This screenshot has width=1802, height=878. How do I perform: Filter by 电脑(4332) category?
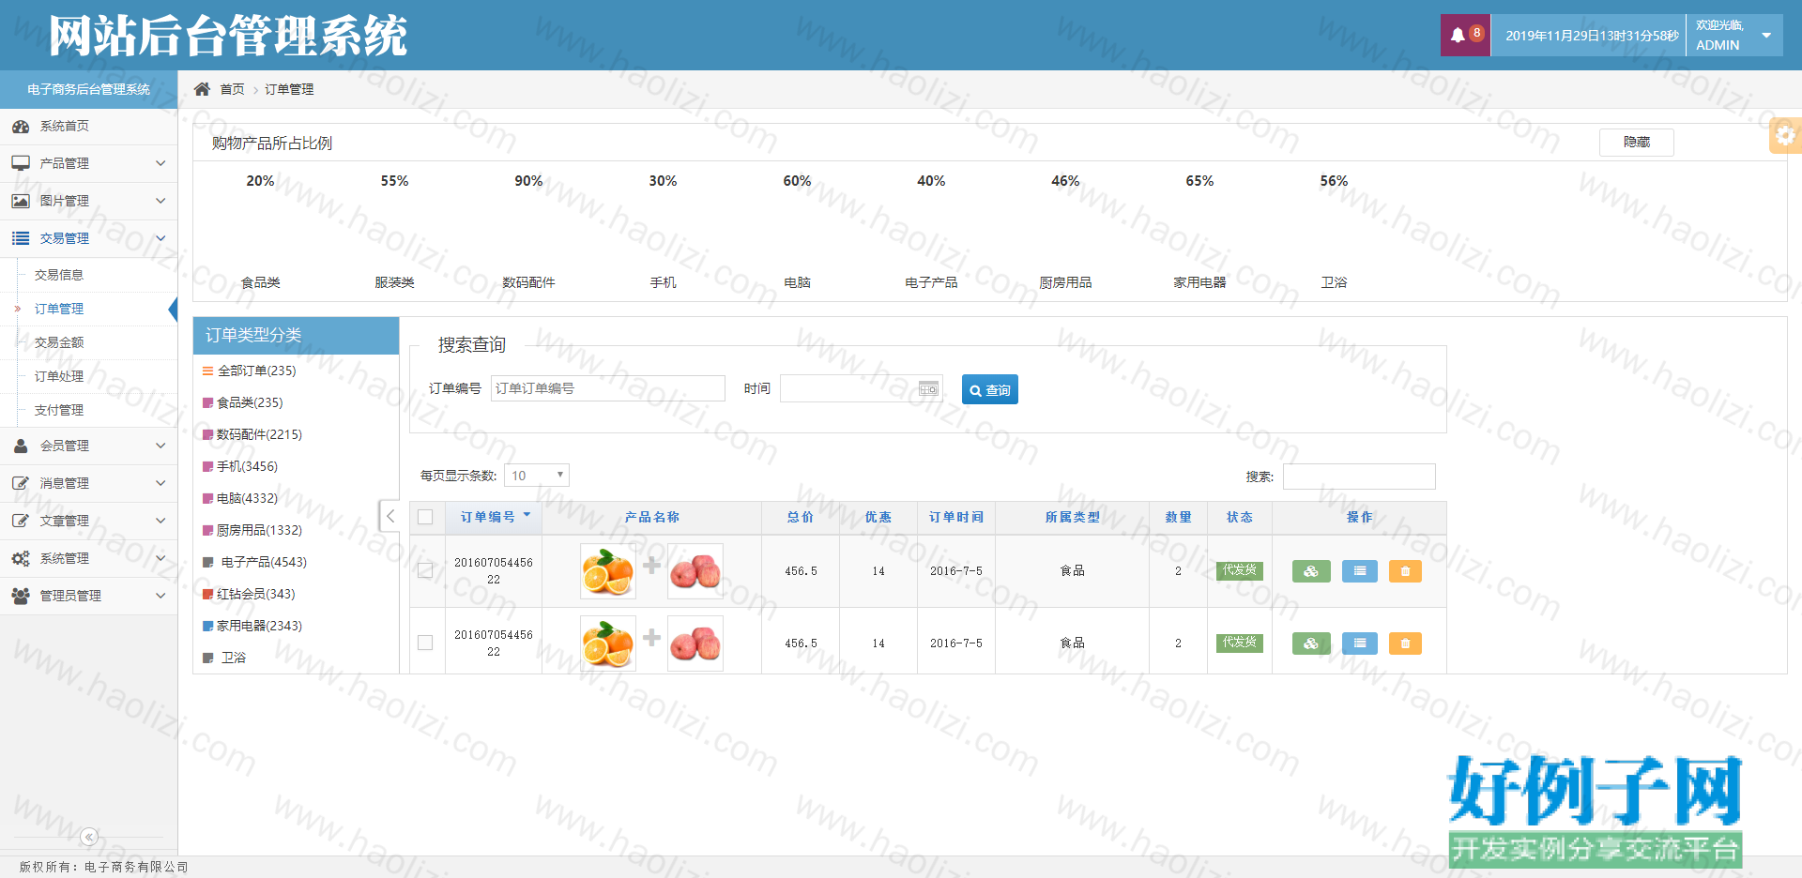(x=247, y=498)
